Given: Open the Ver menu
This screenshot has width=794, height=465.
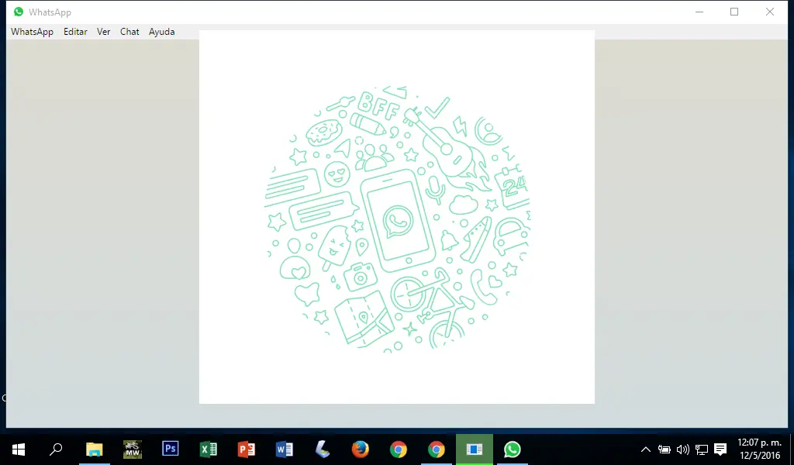Looking at the screenshot, I should pyautogui.click(x=104, y=31).
